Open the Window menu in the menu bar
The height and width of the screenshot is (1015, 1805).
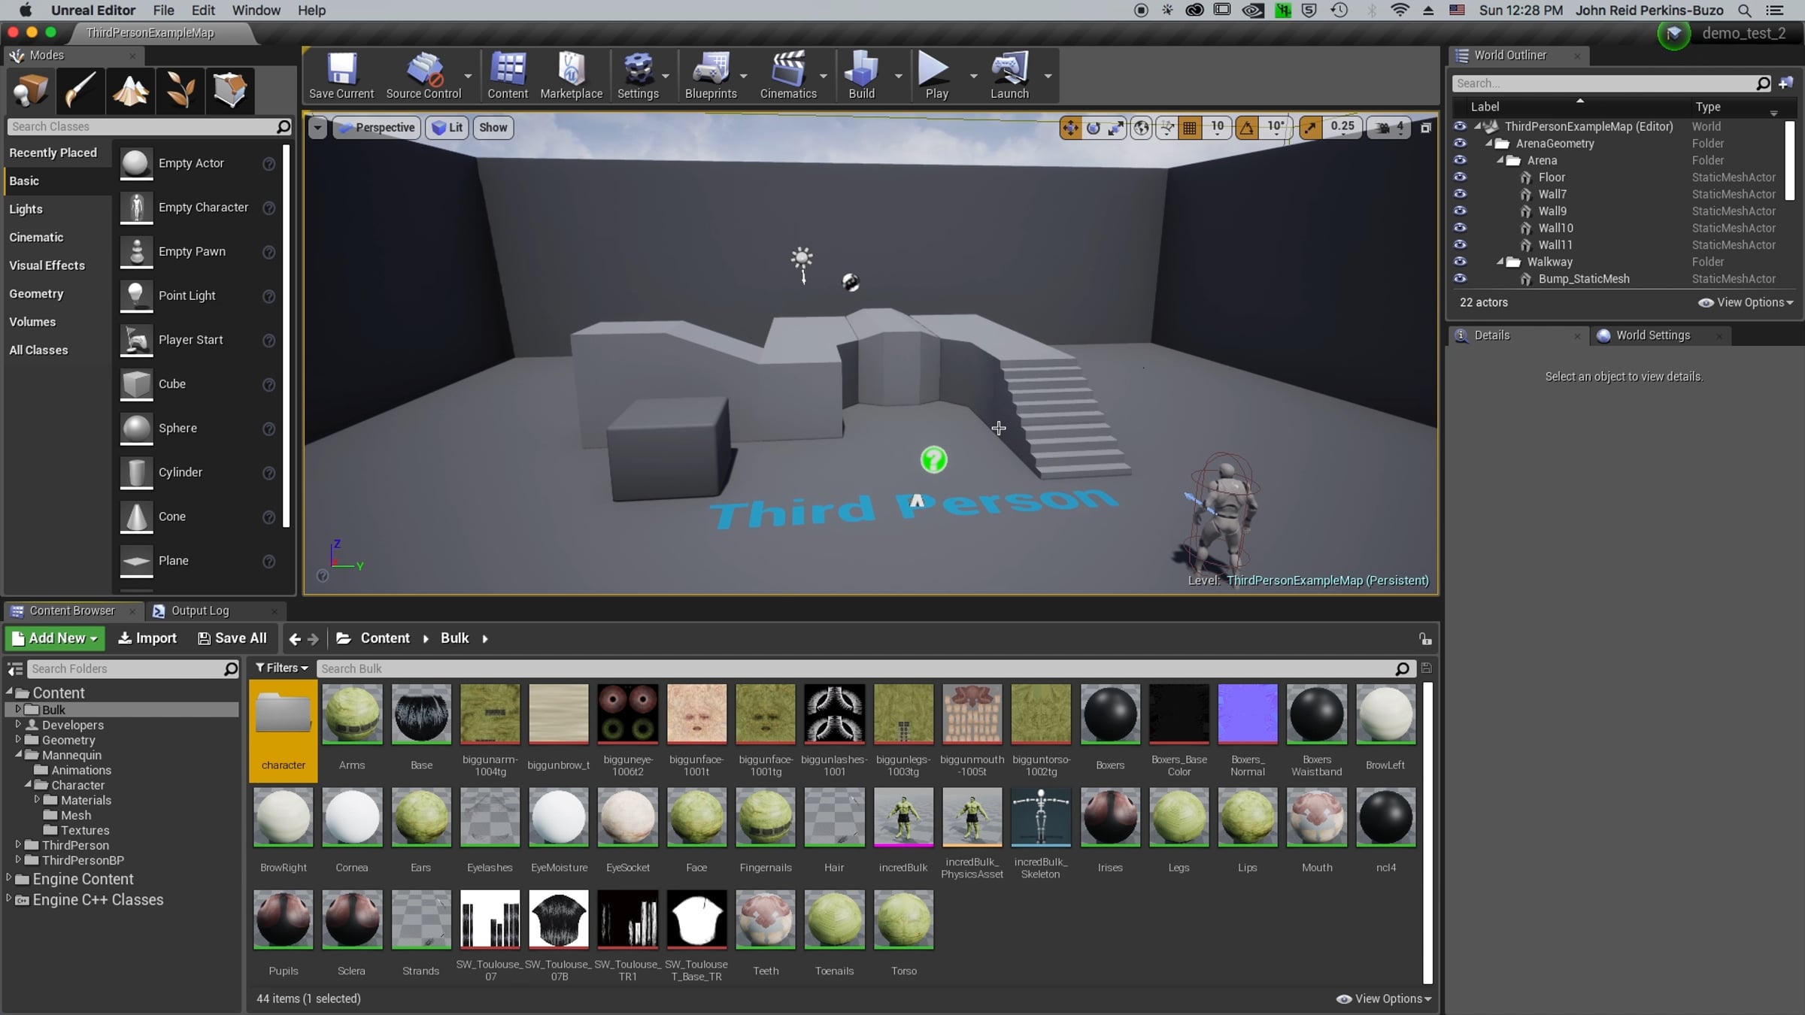pyautogui.click(x=256, y=11)
